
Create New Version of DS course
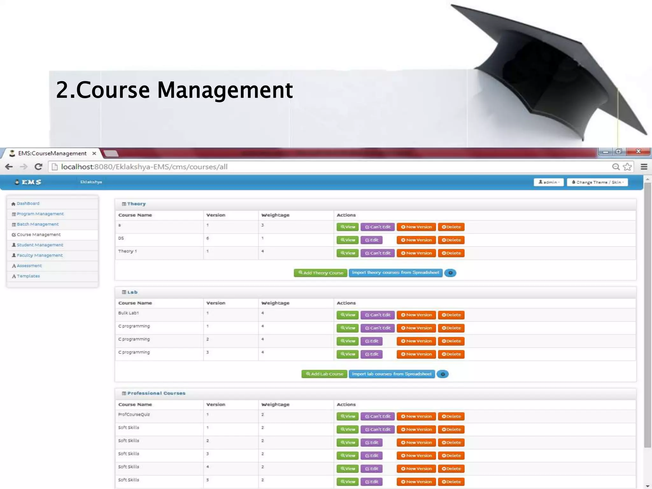[x=416, y=240]
